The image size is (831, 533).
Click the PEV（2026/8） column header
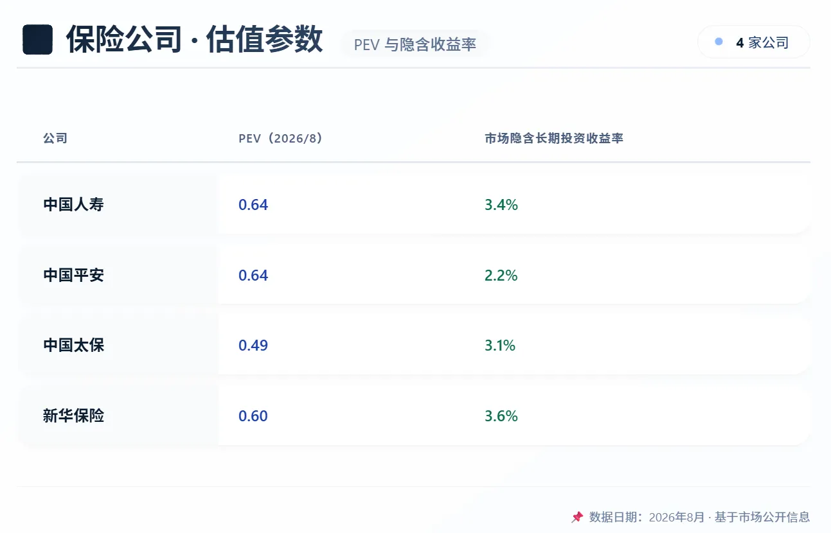pyautogui.click(x=280, y=138)
